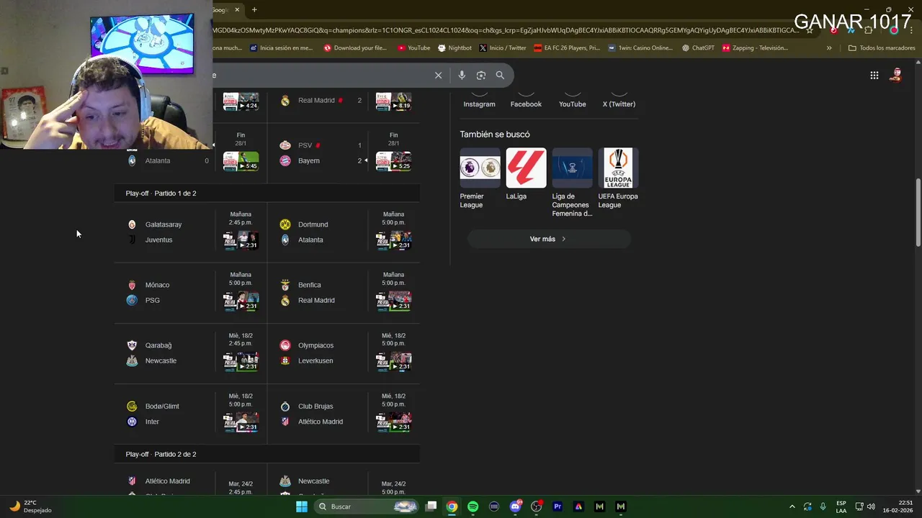The width and height of the screenshot is (922, 518).
Task: Click the Benfica team crest
Action: tap(285, 285)
